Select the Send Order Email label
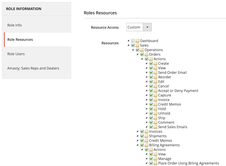 (173, 73)
